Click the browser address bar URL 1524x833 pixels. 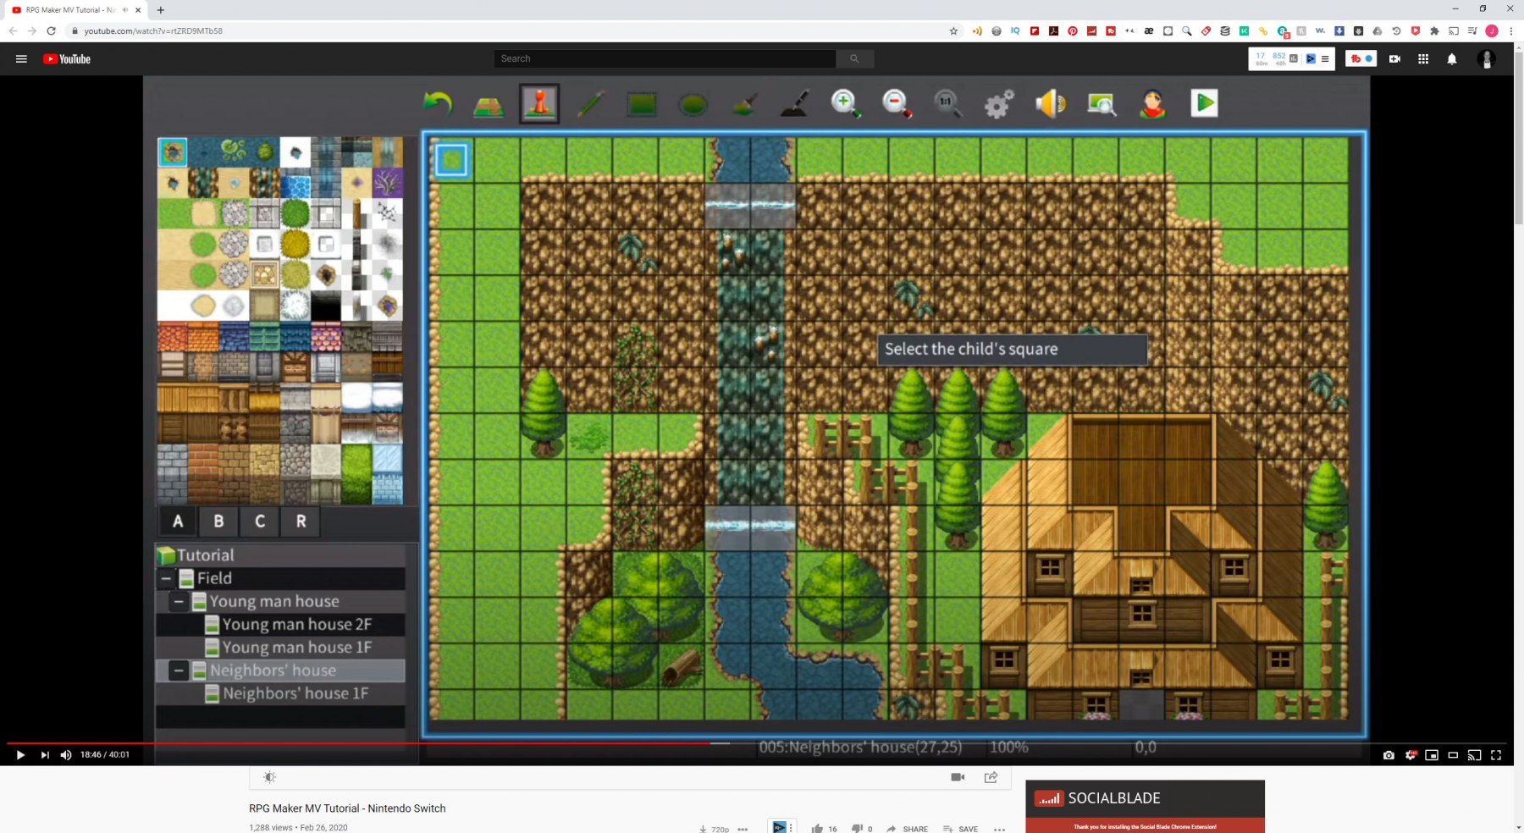pos(153,30)
